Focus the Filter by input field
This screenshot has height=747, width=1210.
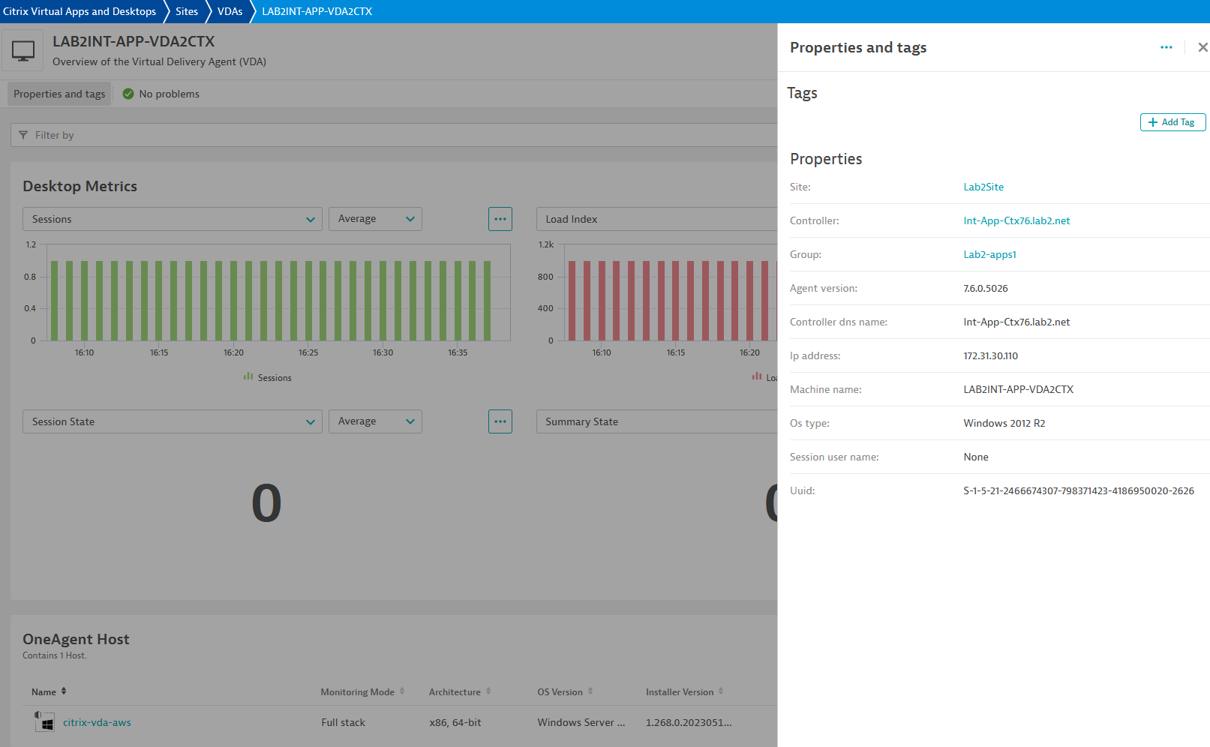pyautogui.click(x=394, y=135)
